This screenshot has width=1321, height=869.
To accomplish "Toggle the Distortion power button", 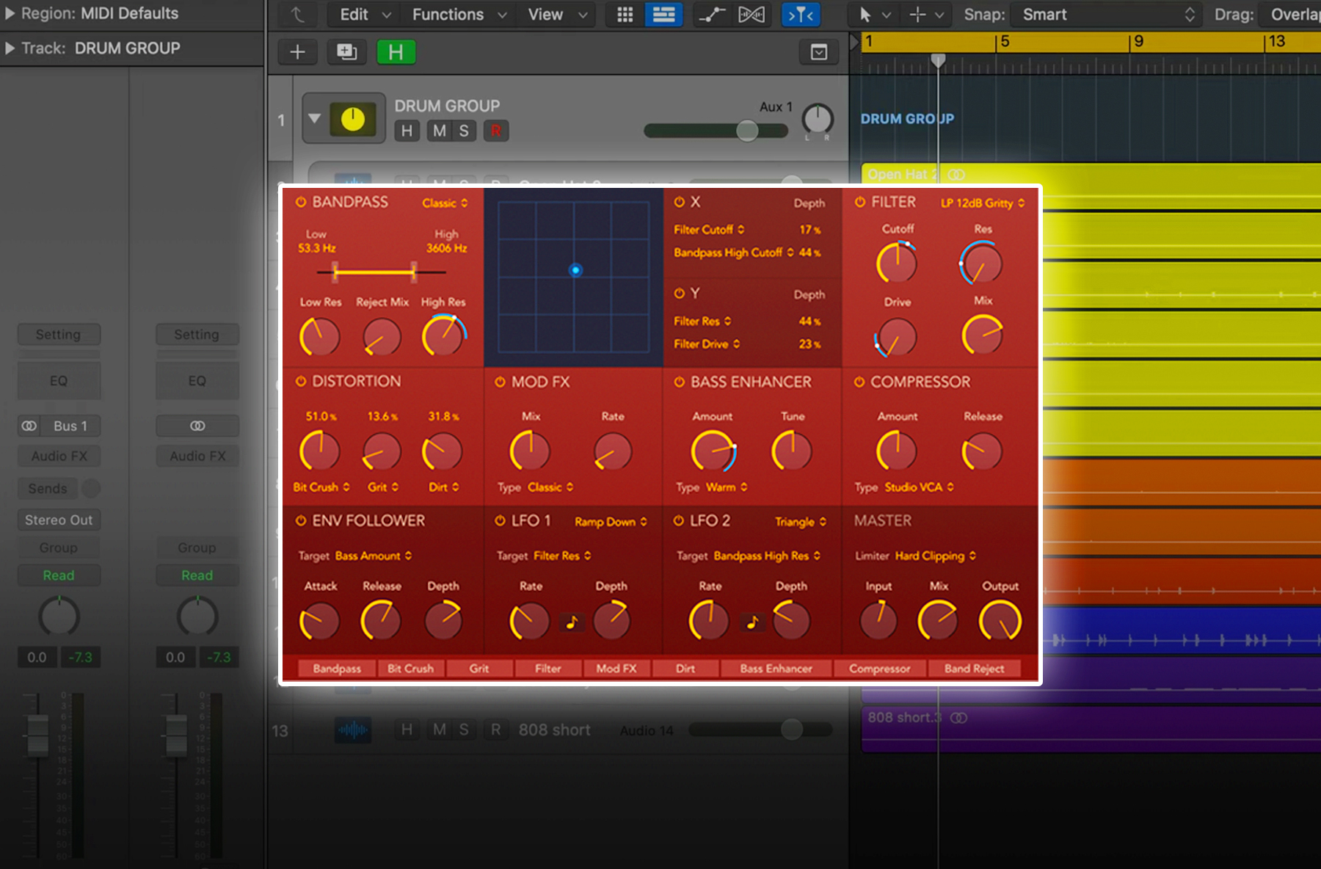I will 301,382.
